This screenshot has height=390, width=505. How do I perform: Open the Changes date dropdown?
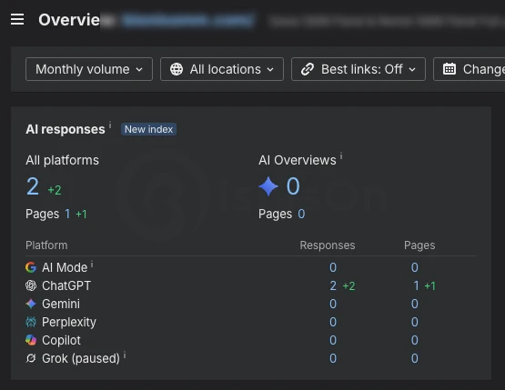pos(470,69)
